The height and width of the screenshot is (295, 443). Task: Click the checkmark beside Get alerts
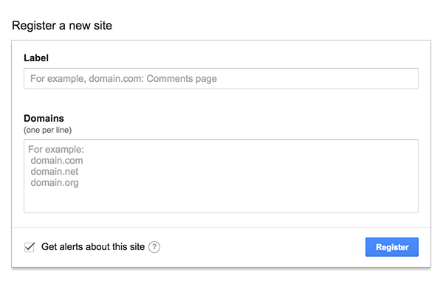(30, 247)
